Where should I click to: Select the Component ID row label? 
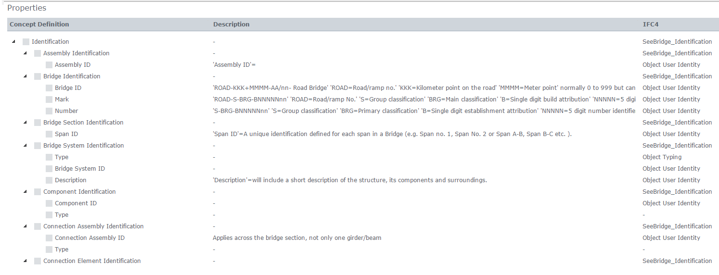[x=76, y=203]
